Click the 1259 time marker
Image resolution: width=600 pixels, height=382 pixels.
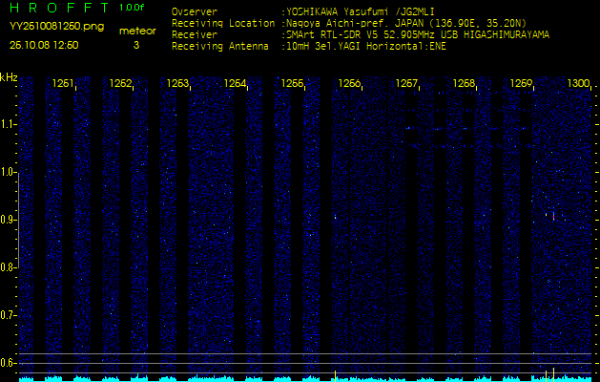[x=521, y=83]
